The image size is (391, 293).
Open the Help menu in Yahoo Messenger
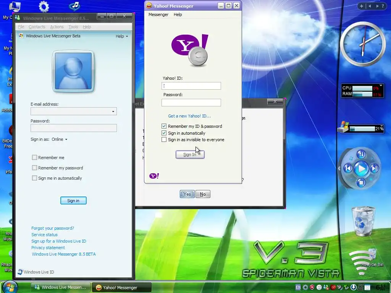click(x=178, y=14)
